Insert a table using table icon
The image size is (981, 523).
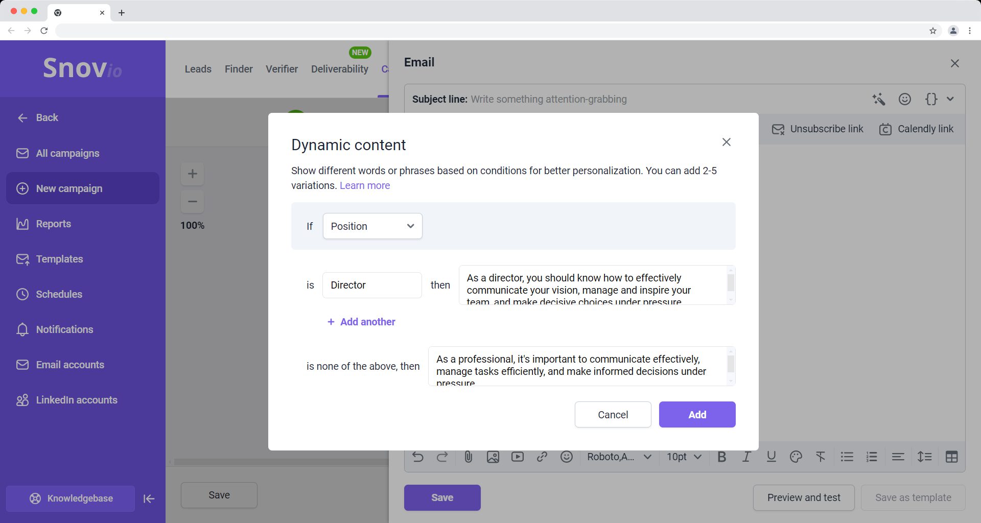(x=951, y=457)
